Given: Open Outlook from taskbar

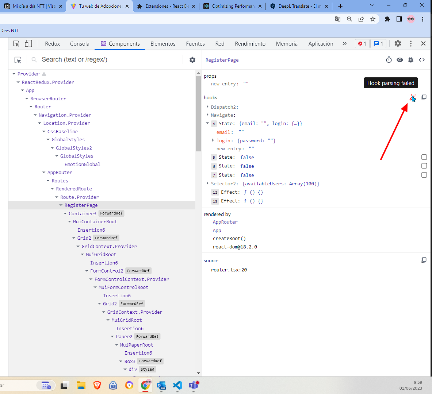Looking at the screenshot, I should pos(161,385).
